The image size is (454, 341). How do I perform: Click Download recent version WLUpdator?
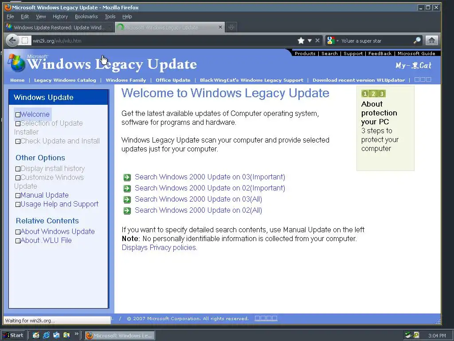coord(358,80)
